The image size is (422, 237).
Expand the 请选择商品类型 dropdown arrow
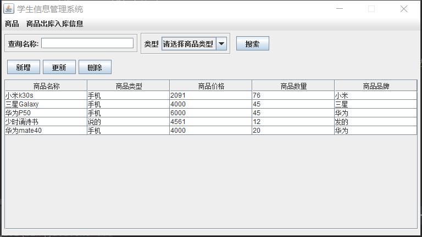click(x=221, y=44)
